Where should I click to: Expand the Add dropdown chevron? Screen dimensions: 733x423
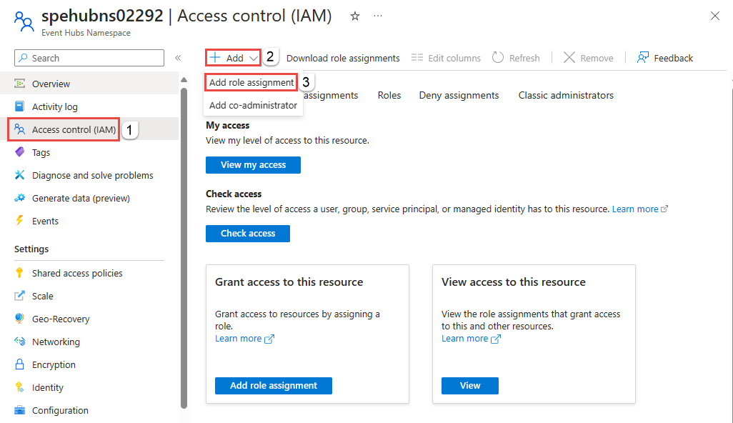point(254,58)
